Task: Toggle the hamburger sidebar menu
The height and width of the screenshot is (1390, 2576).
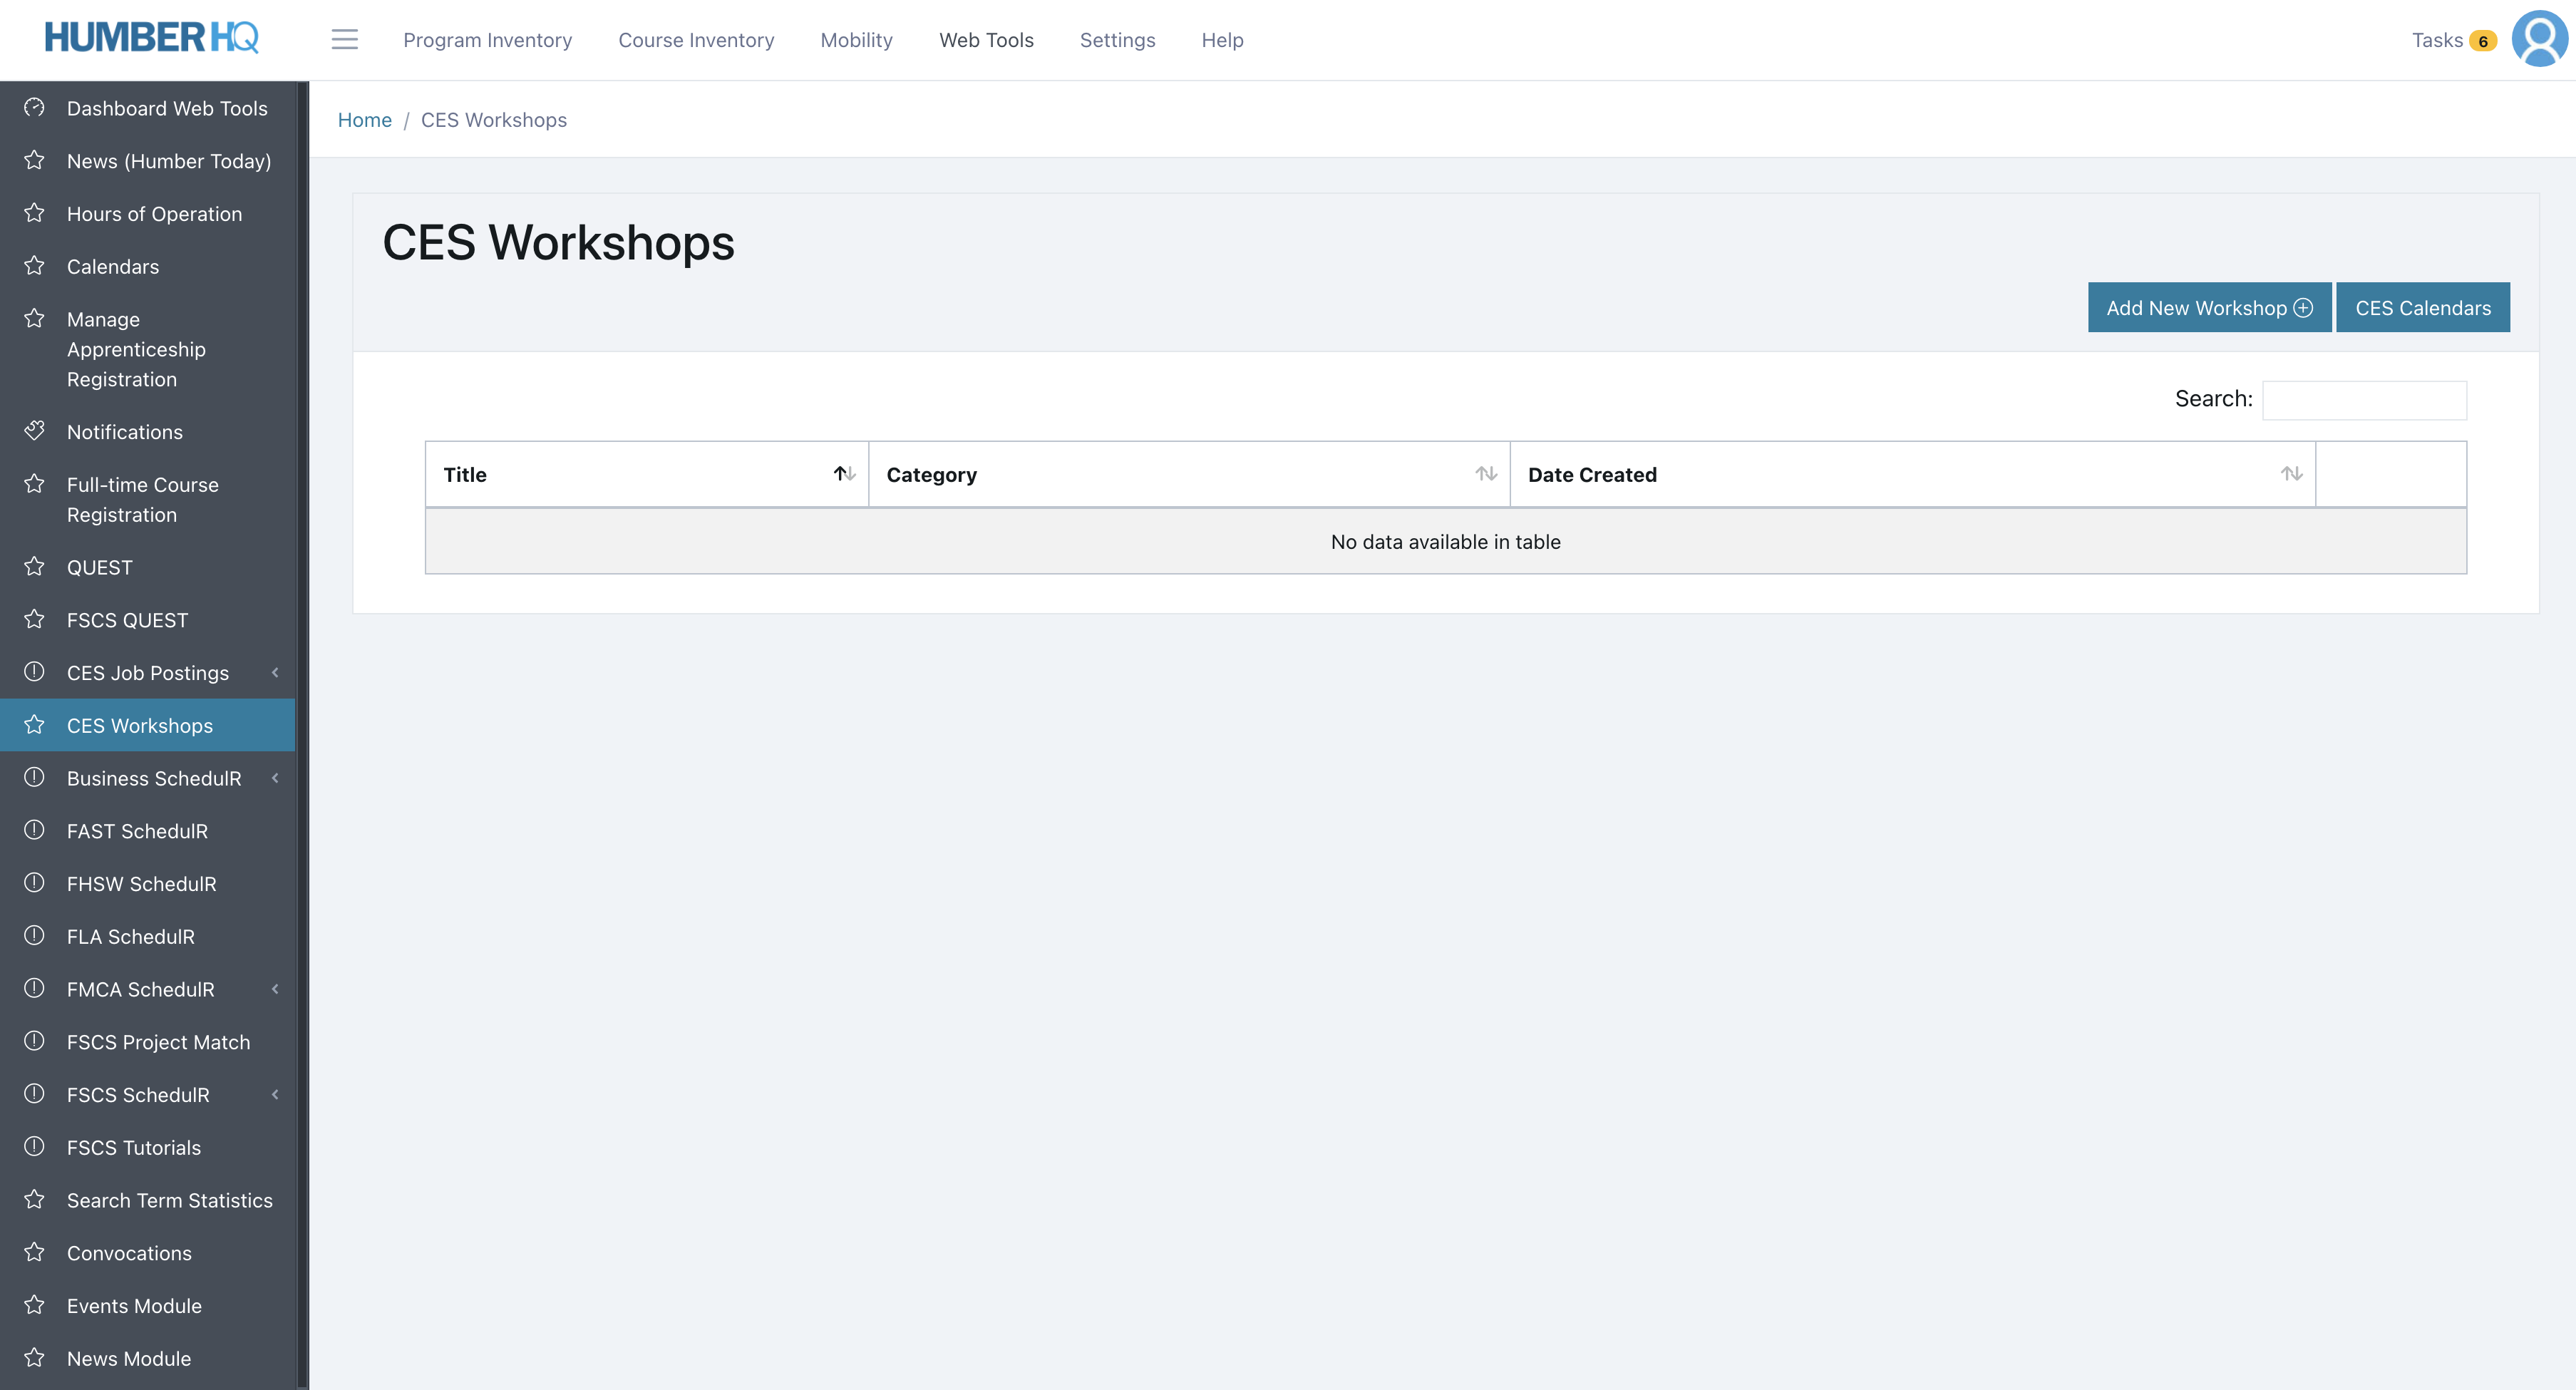Action: pyautogui.click(x=344, y=40)
